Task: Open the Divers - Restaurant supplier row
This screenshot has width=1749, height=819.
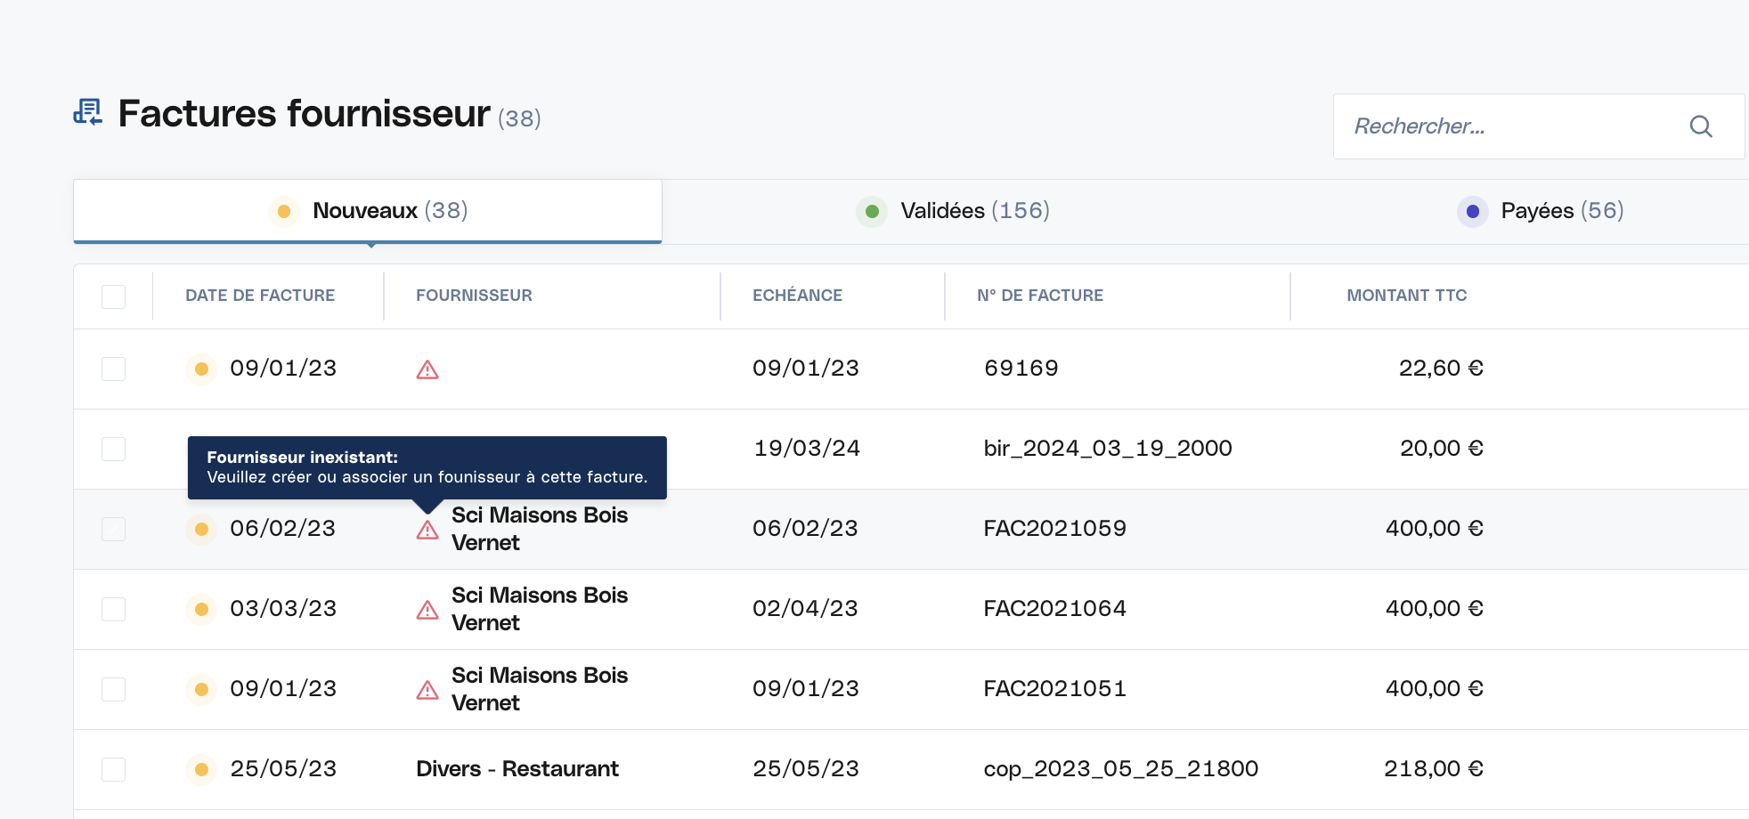Action: [x=911, y=769]
